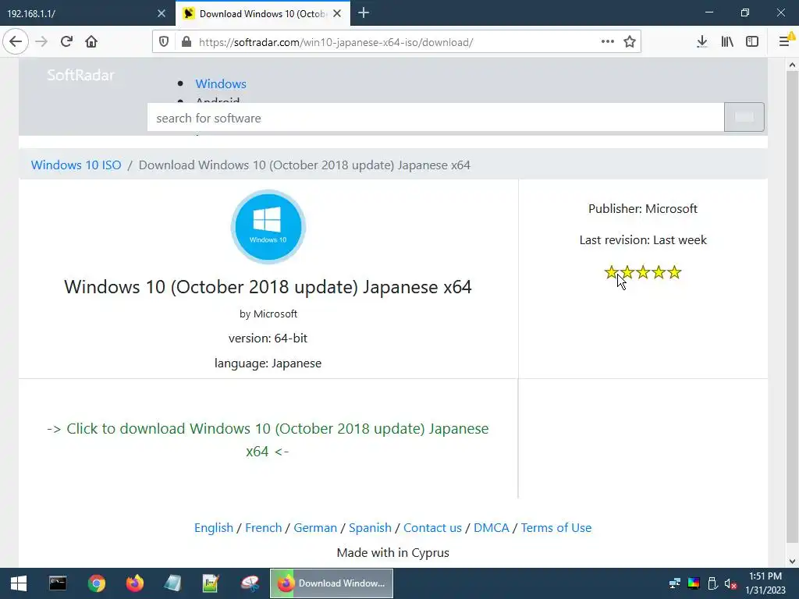Launch Command Prompt from the taskbar
Image resolution: width=799 pixels, height=599 pixels.
(x=58, y=583)
